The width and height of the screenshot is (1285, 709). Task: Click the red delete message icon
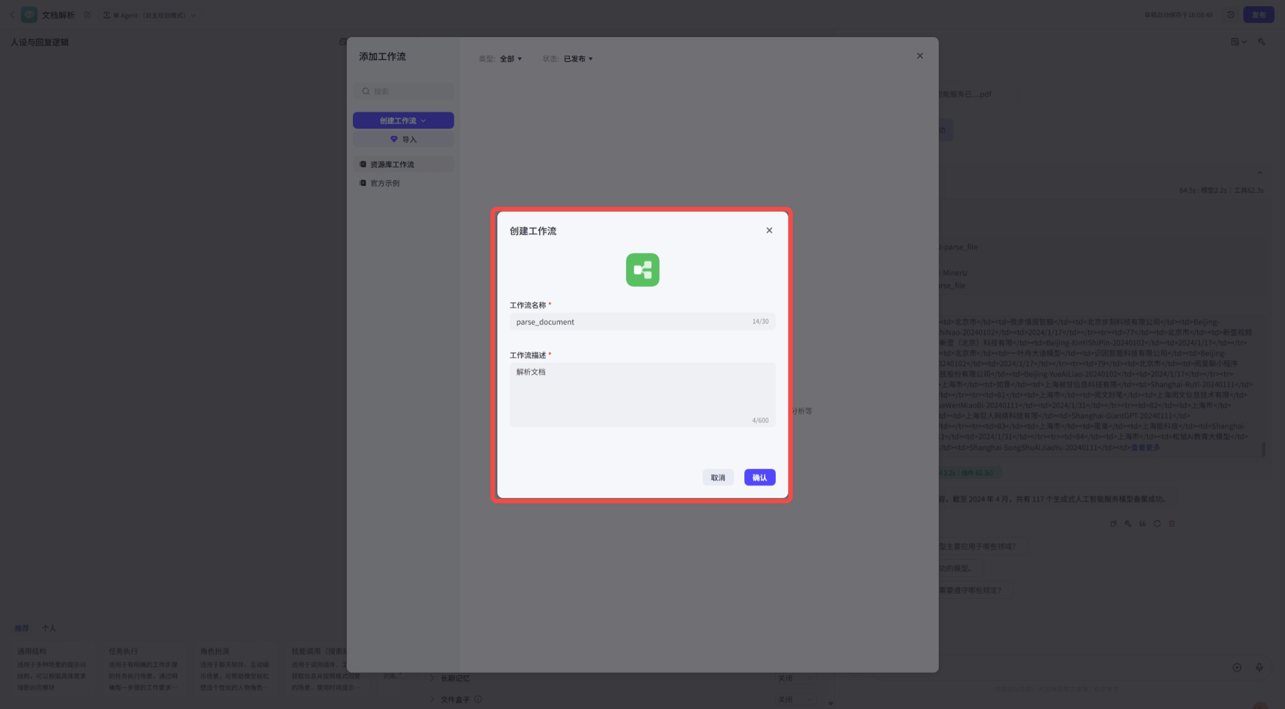pyautogui.click(x=1172, y=524)
